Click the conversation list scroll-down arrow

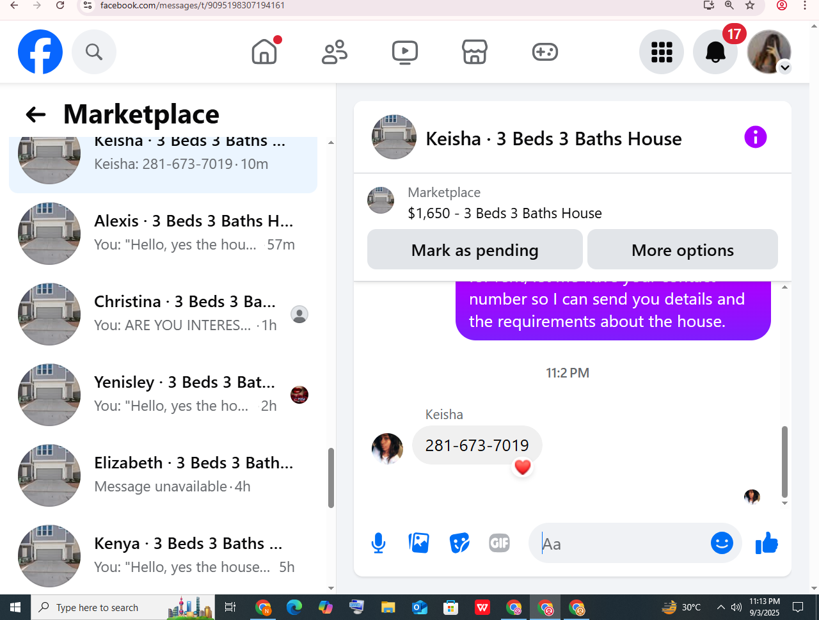tap(331, 588)
